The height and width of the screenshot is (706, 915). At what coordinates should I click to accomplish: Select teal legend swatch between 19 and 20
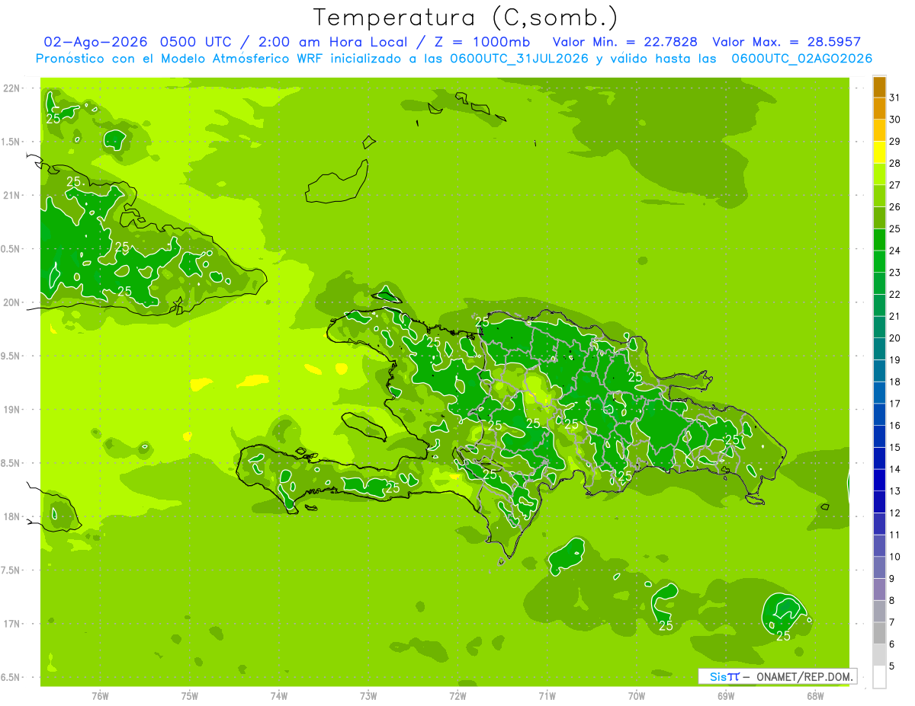pos(879,350)
